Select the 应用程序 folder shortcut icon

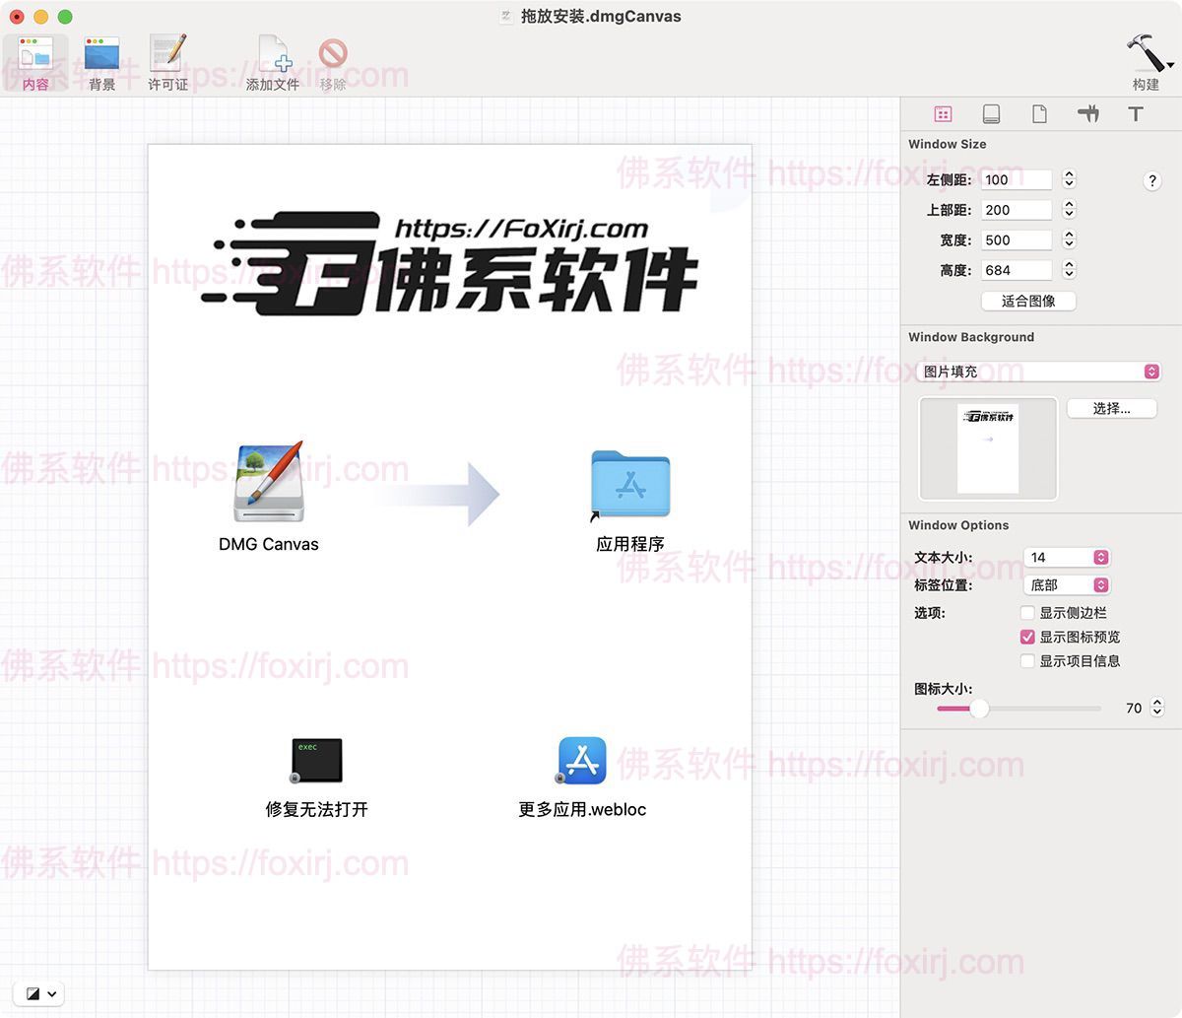pyautogui.click(x=630, y=485)
